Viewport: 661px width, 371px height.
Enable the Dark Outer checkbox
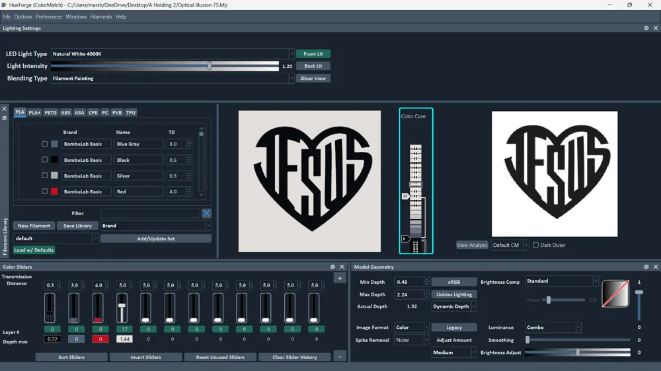[x=536, y=245]
